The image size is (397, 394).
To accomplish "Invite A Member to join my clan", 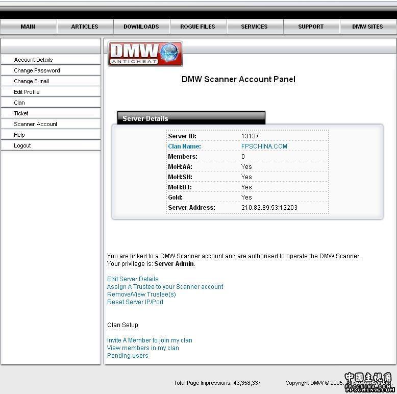I will click(x=150, y=340).
